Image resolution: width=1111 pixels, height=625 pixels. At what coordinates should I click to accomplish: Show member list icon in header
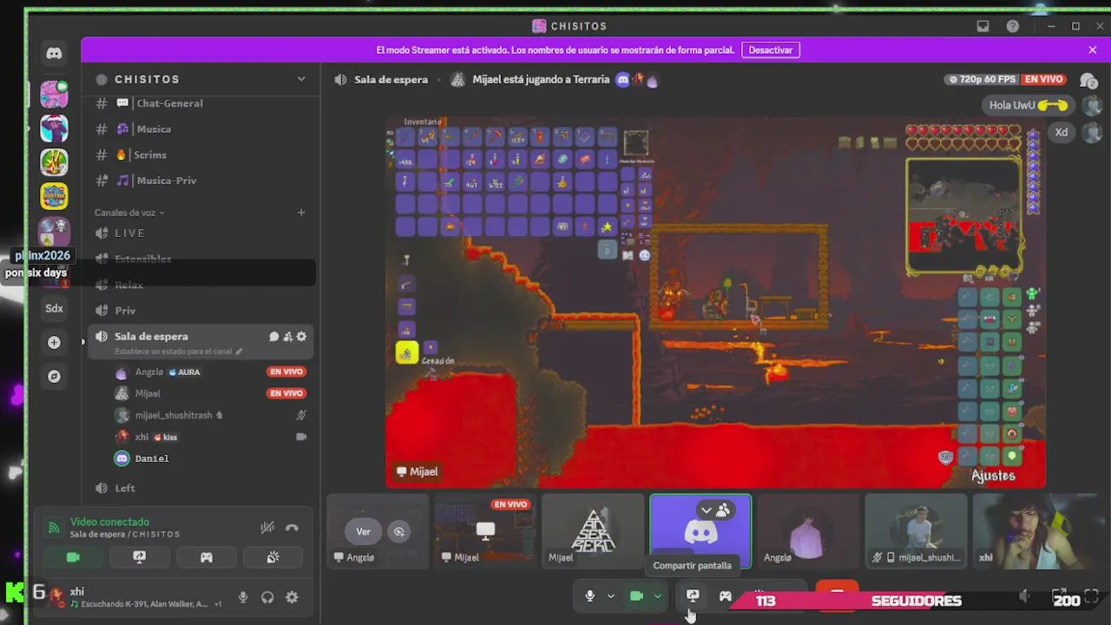[1088, 80]
